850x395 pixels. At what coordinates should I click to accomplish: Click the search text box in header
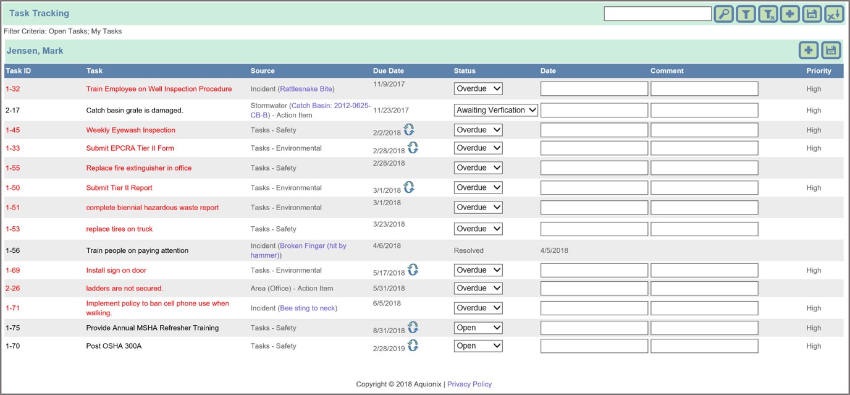point(658,14)
